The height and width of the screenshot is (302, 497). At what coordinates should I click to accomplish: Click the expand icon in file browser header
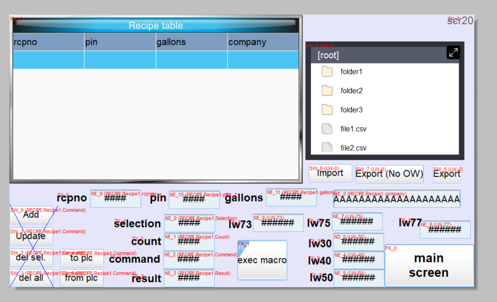(x=453, y=53)
